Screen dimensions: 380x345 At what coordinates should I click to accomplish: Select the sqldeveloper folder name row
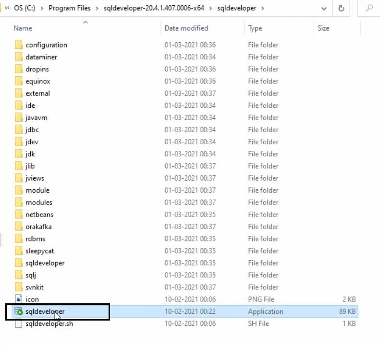point(45,263)
